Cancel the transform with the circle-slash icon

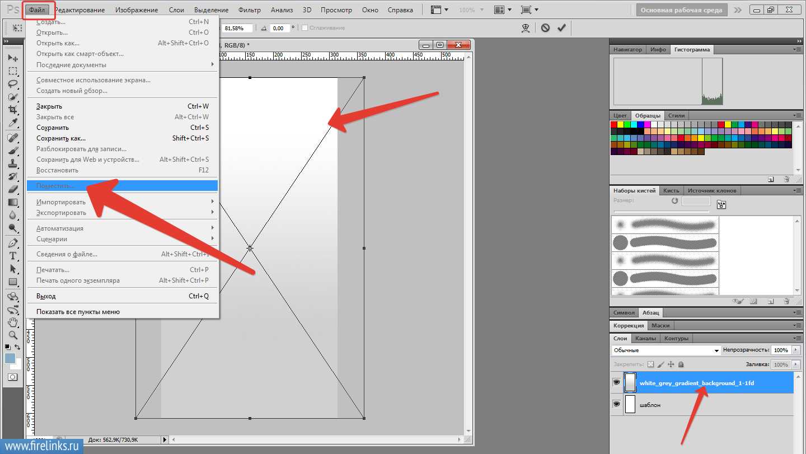click(545, 27)
